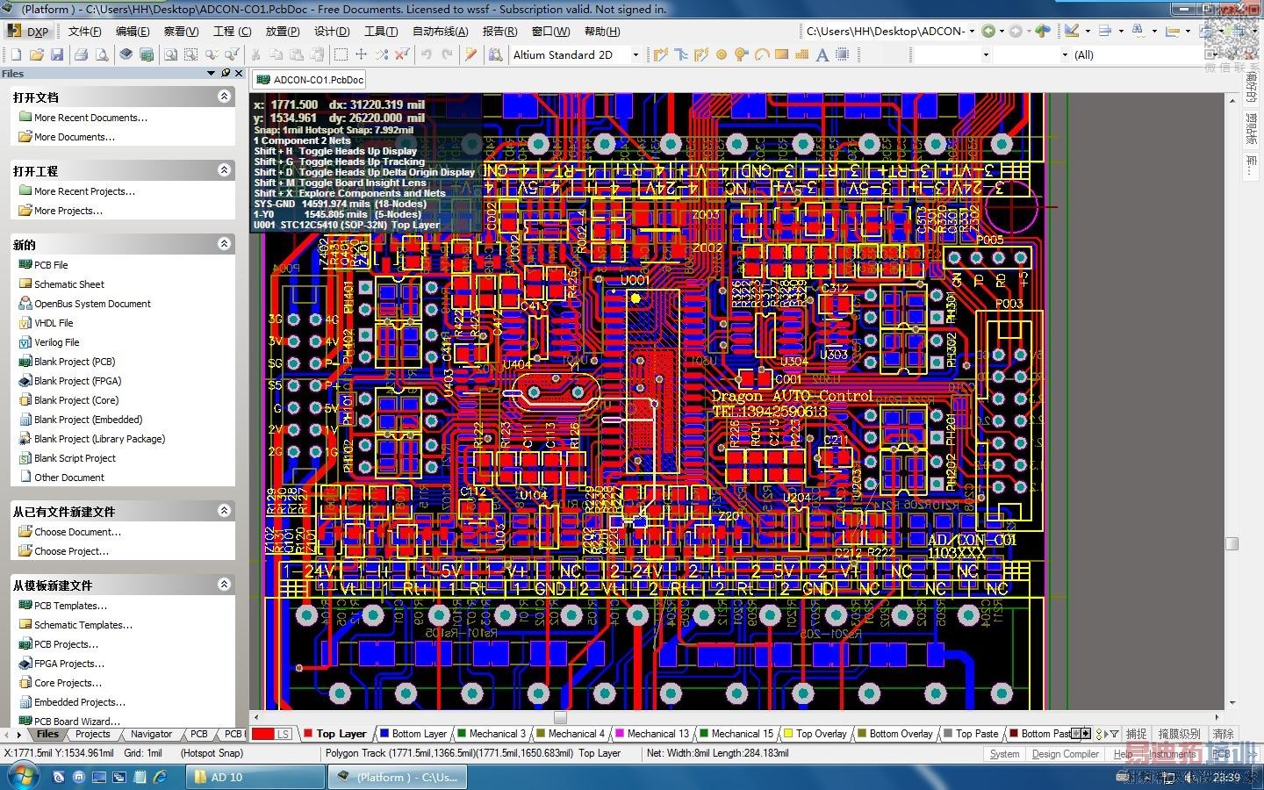The width and height of the screenshot is (1264, 790).
Task: Switch to the Top Overlay layer tab
Action: pyautogui.click(x=820, y=734)
